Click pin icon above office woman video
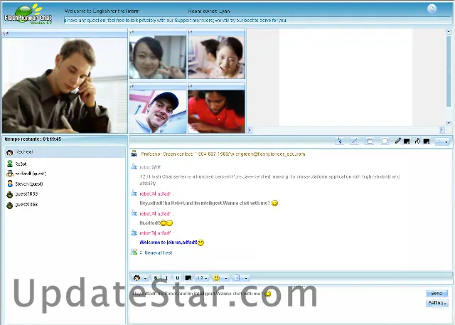Viewport: 455px width, 325px height. point(191,32)
